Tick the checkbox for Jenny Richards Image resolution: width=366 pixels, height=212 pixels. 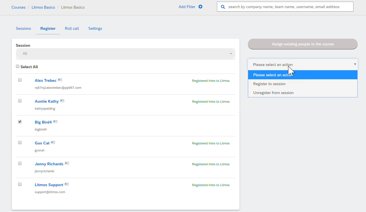point(20,163)
